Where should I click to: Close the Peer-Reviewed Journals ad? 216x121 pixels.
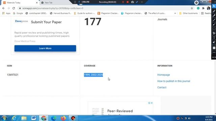pyautogui.click(x=152, y=103)
